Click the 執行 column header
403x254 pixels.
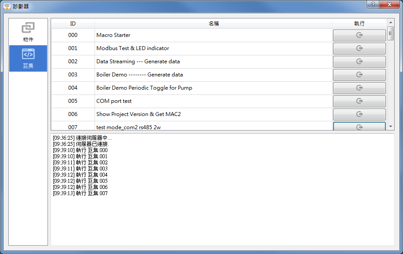(359, 24)
